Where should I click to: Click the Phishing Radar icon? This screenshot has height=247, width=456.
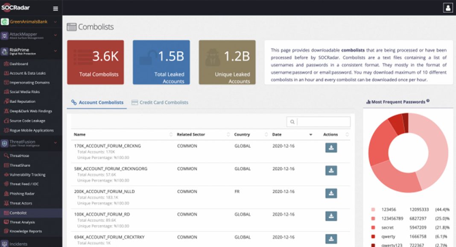6,193
